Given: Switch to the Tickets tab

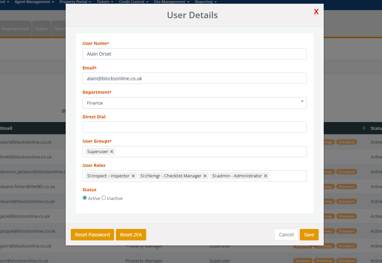Looking at the screenshot, I should point(41,29).
